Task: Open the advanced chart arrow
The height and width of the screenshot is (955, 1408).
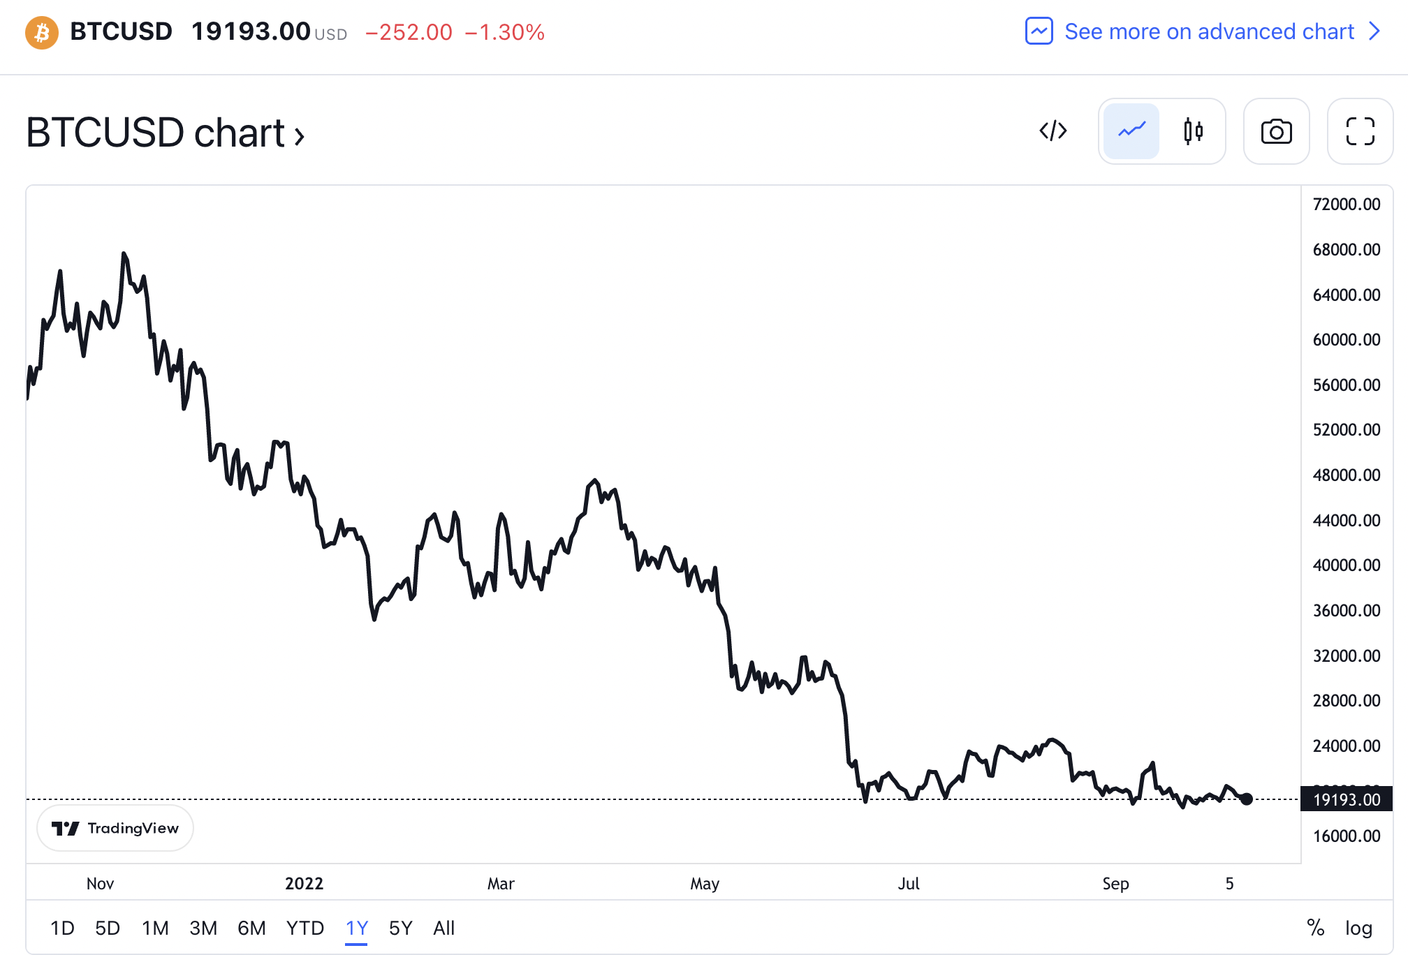Action: (x=1374, y=31)
